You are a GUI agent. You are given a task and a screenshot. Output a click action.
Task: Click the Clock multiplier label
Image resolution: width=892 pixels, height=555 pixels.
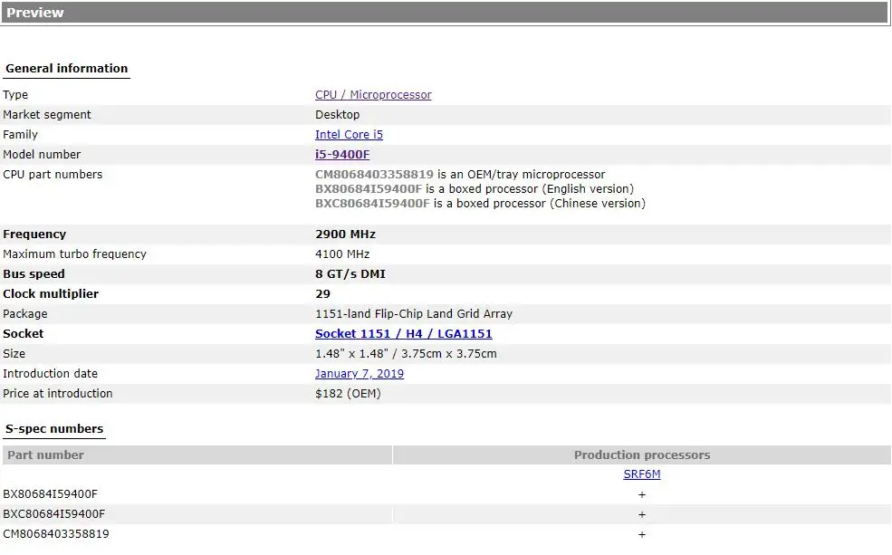pyautogui.click(x=51, y=294)
